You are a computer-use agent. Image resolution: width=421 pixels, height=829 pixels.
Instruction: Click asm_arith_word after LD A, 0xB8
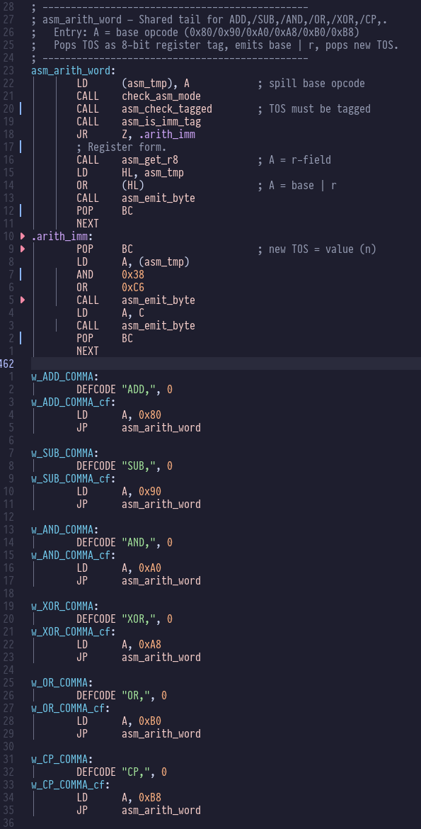pos(161,810)
